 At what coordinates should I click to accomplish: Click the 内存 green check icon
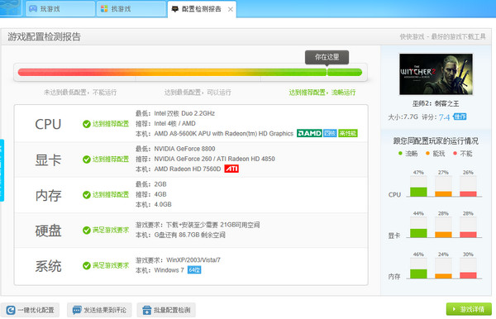coord(86,195)
